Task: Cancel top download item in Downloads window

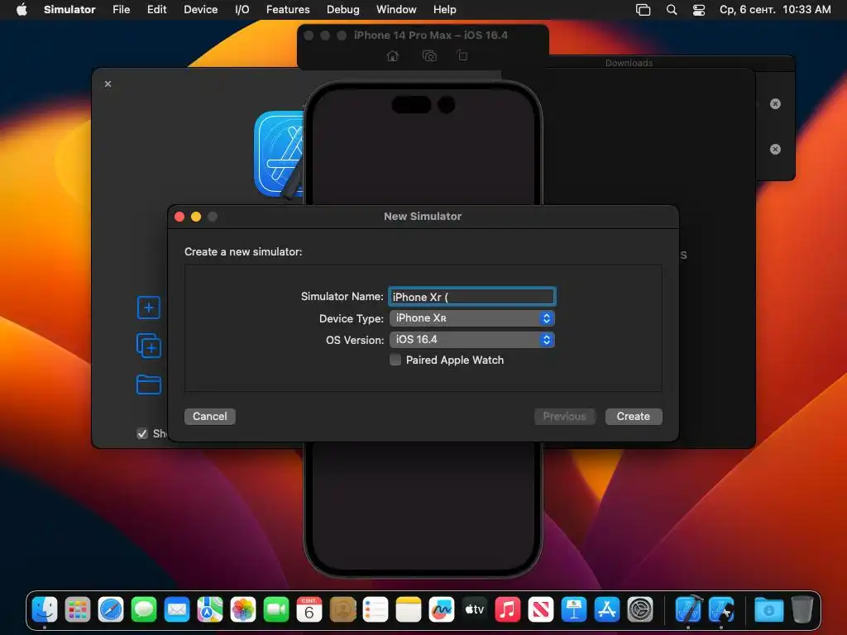Action: [x=775, y=103]
